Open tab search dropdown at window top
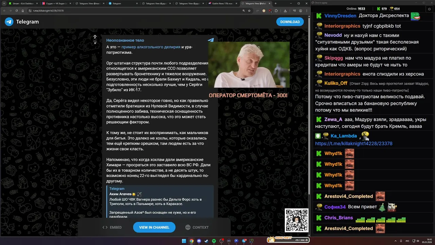The width and height of the screenshot is (435, 245). (x=4, y=3)
